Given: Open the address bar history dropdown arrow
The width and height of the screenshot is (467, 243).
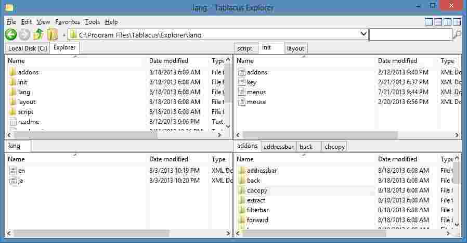Looking at the screenshot, I should pyautogui.click(x=364, y=34).
